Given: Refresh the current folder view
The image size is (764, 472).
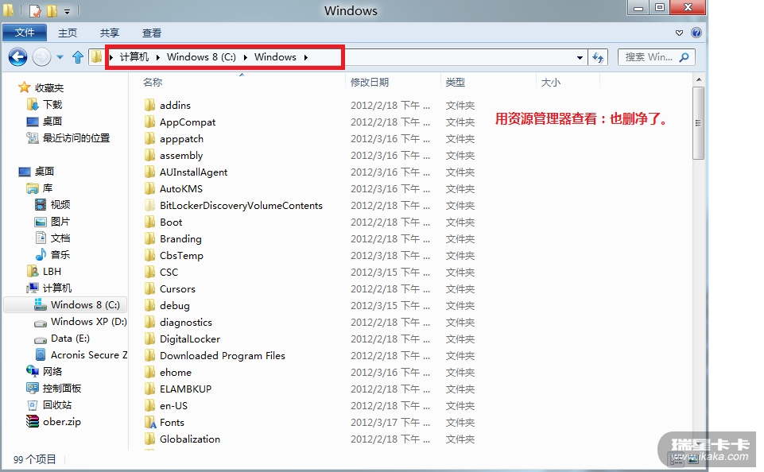Looking at the screenshot, I should (598, 57).
